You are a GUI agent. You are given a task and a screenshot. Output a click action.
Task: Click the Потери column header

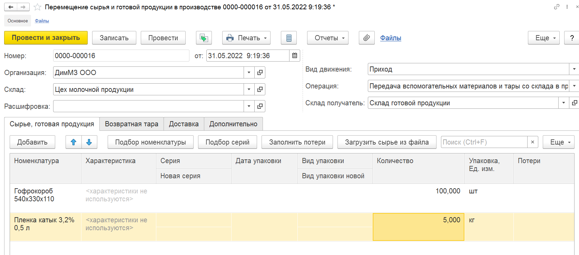[544, 168]
